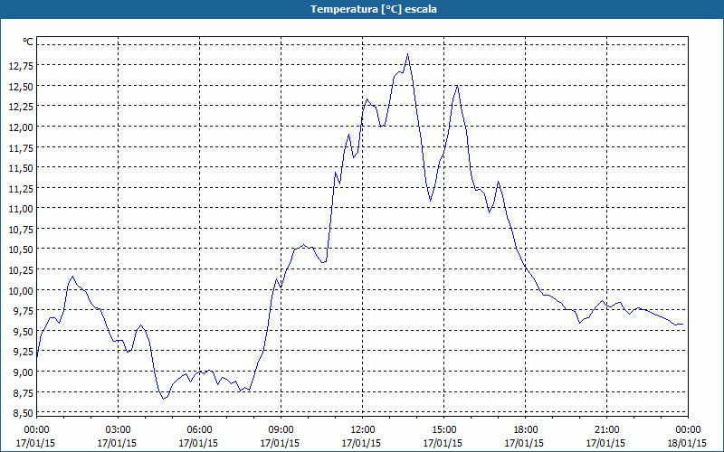Pick the 10,75 y-axis tick label
Screen dimensions: 724x452
(x=21, y=230)
